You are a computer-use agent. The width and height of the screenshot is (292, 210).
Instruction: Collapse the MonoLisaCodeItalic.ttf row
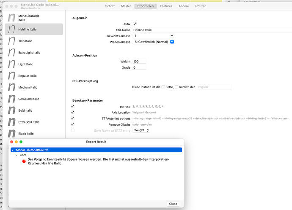(x=12, y=150)
